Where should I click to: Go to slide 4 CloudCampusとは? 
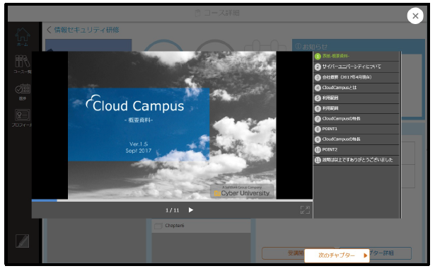point(356,88)
